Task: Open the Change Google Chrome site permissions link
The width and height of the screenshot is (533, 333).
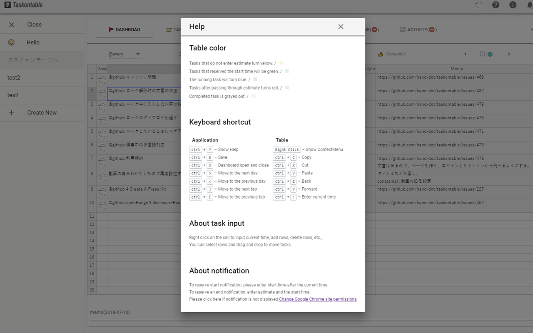Action: coord(318,299)
